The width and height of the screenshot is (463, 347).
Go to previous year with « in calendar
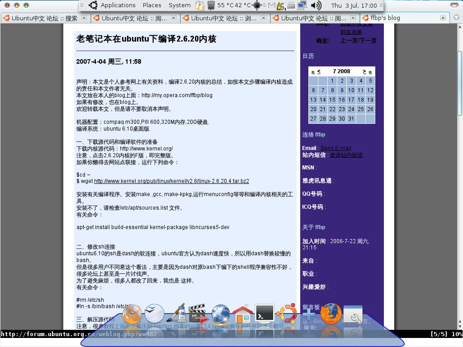click(313, 72)
